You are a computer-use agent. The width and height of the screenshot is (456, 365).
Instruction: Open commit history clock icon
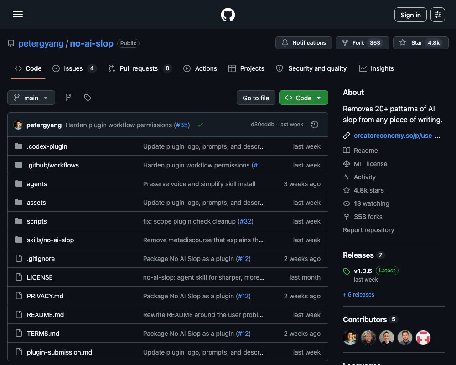tap(314, 125)
